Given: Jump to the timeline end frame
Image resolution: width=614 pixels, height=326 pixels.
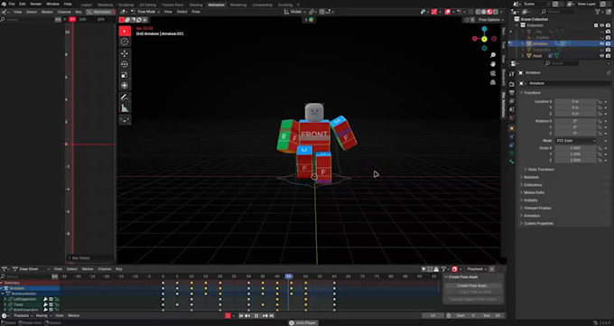Looking at the screenshot, I should [x=272, y=315].
